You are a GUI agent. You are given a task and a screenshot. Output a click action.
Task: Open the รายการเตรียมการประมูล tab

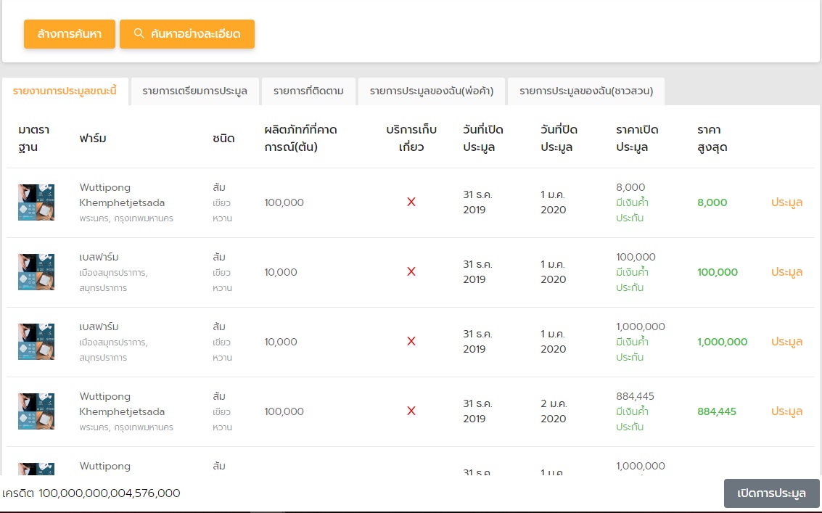coord(194,91)
